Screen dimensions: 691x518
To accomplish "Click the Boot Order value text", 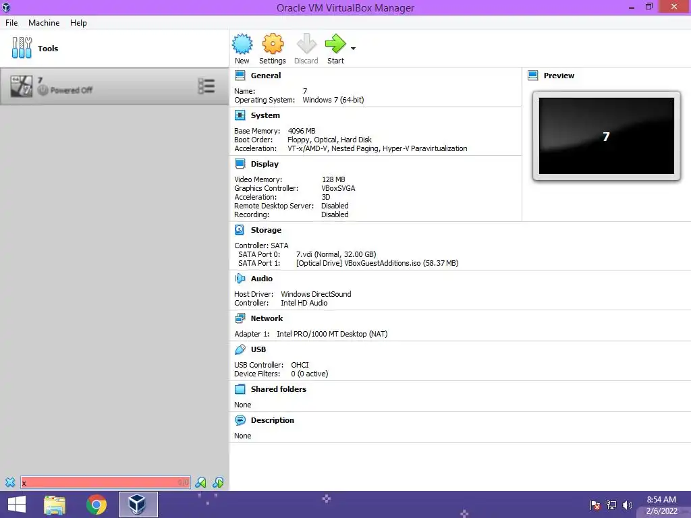I will [x=329, y=140].
